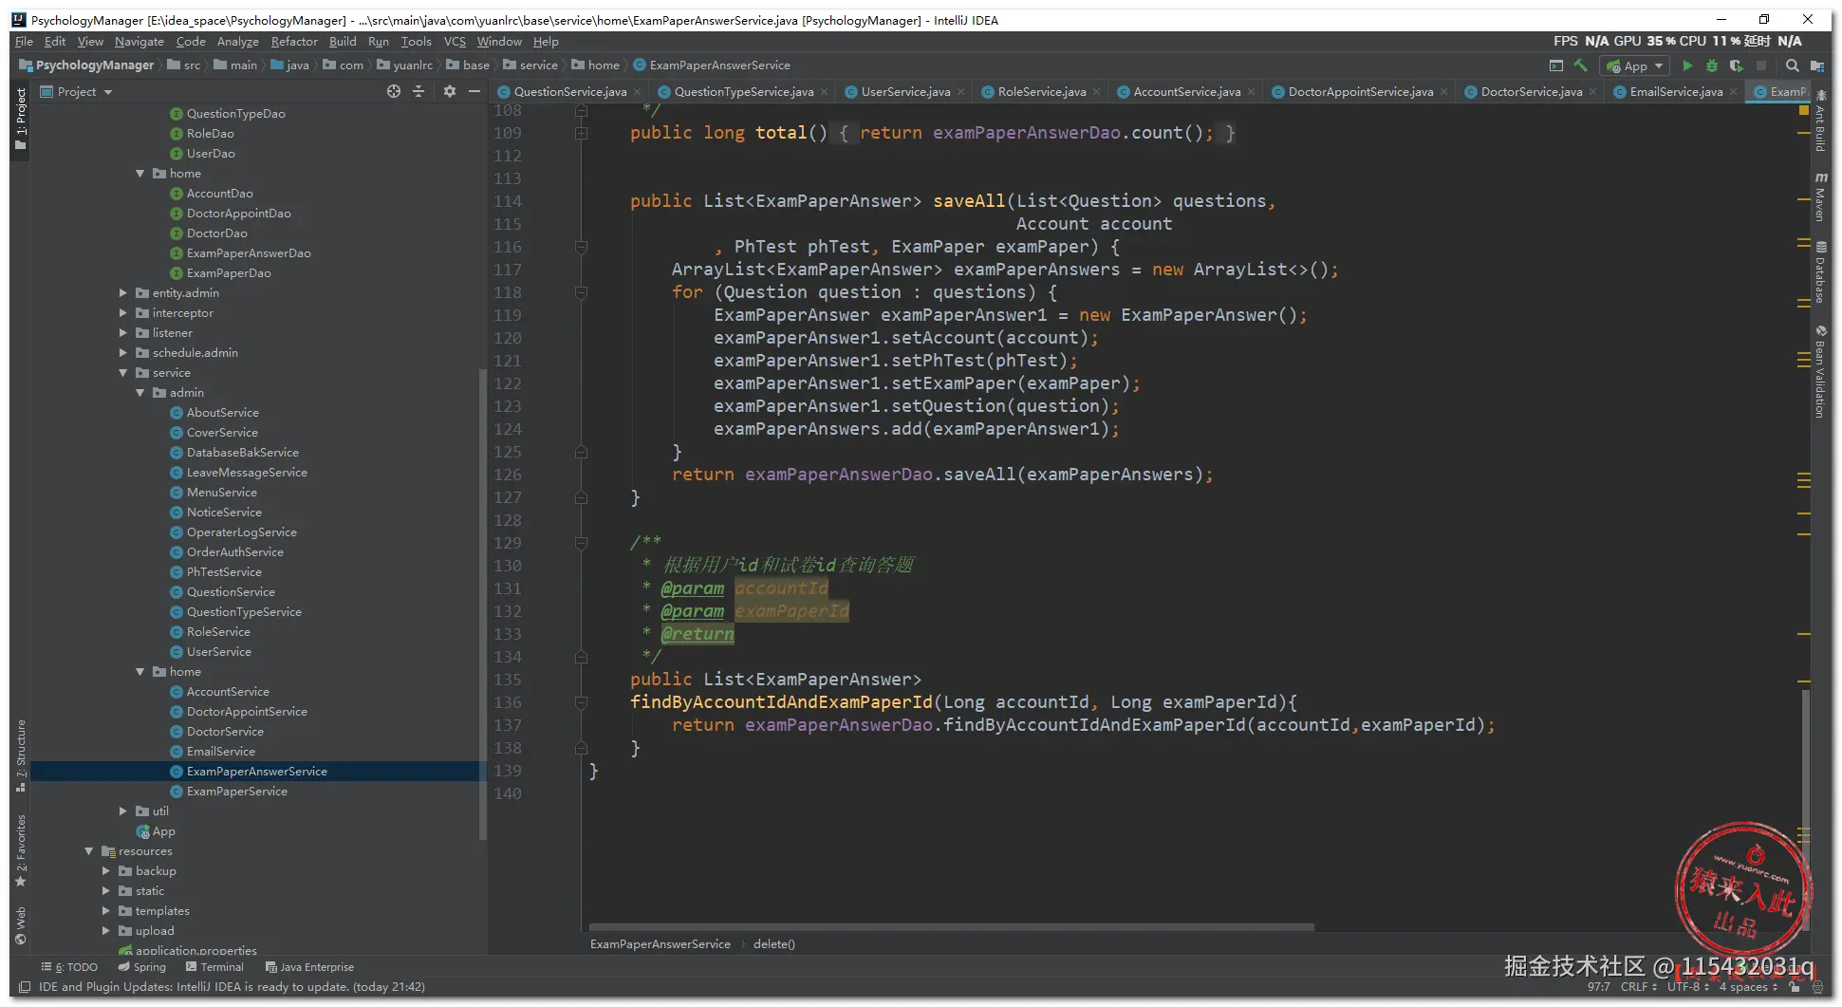Start debugging with the bug icon

coord(1711,65)
